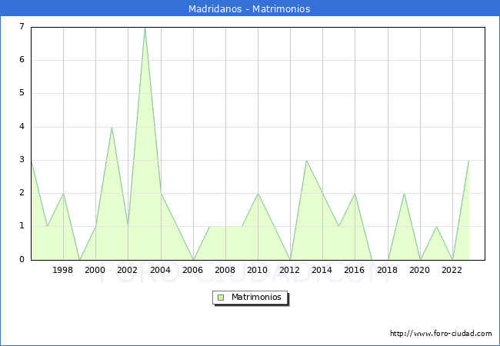Click the 2016 x-axis year label

tap(355, 270)
